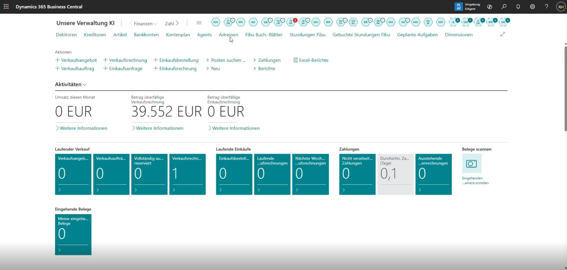Open the TERR agent with red badge

click(x=291, y=22)
